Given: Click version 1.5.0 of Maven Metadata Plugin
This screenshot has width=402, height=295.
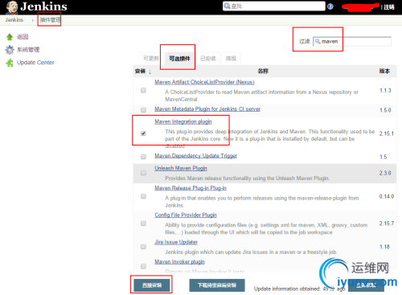Looking at the screenshot, I should pyautogui.click(x=385, y=110).
